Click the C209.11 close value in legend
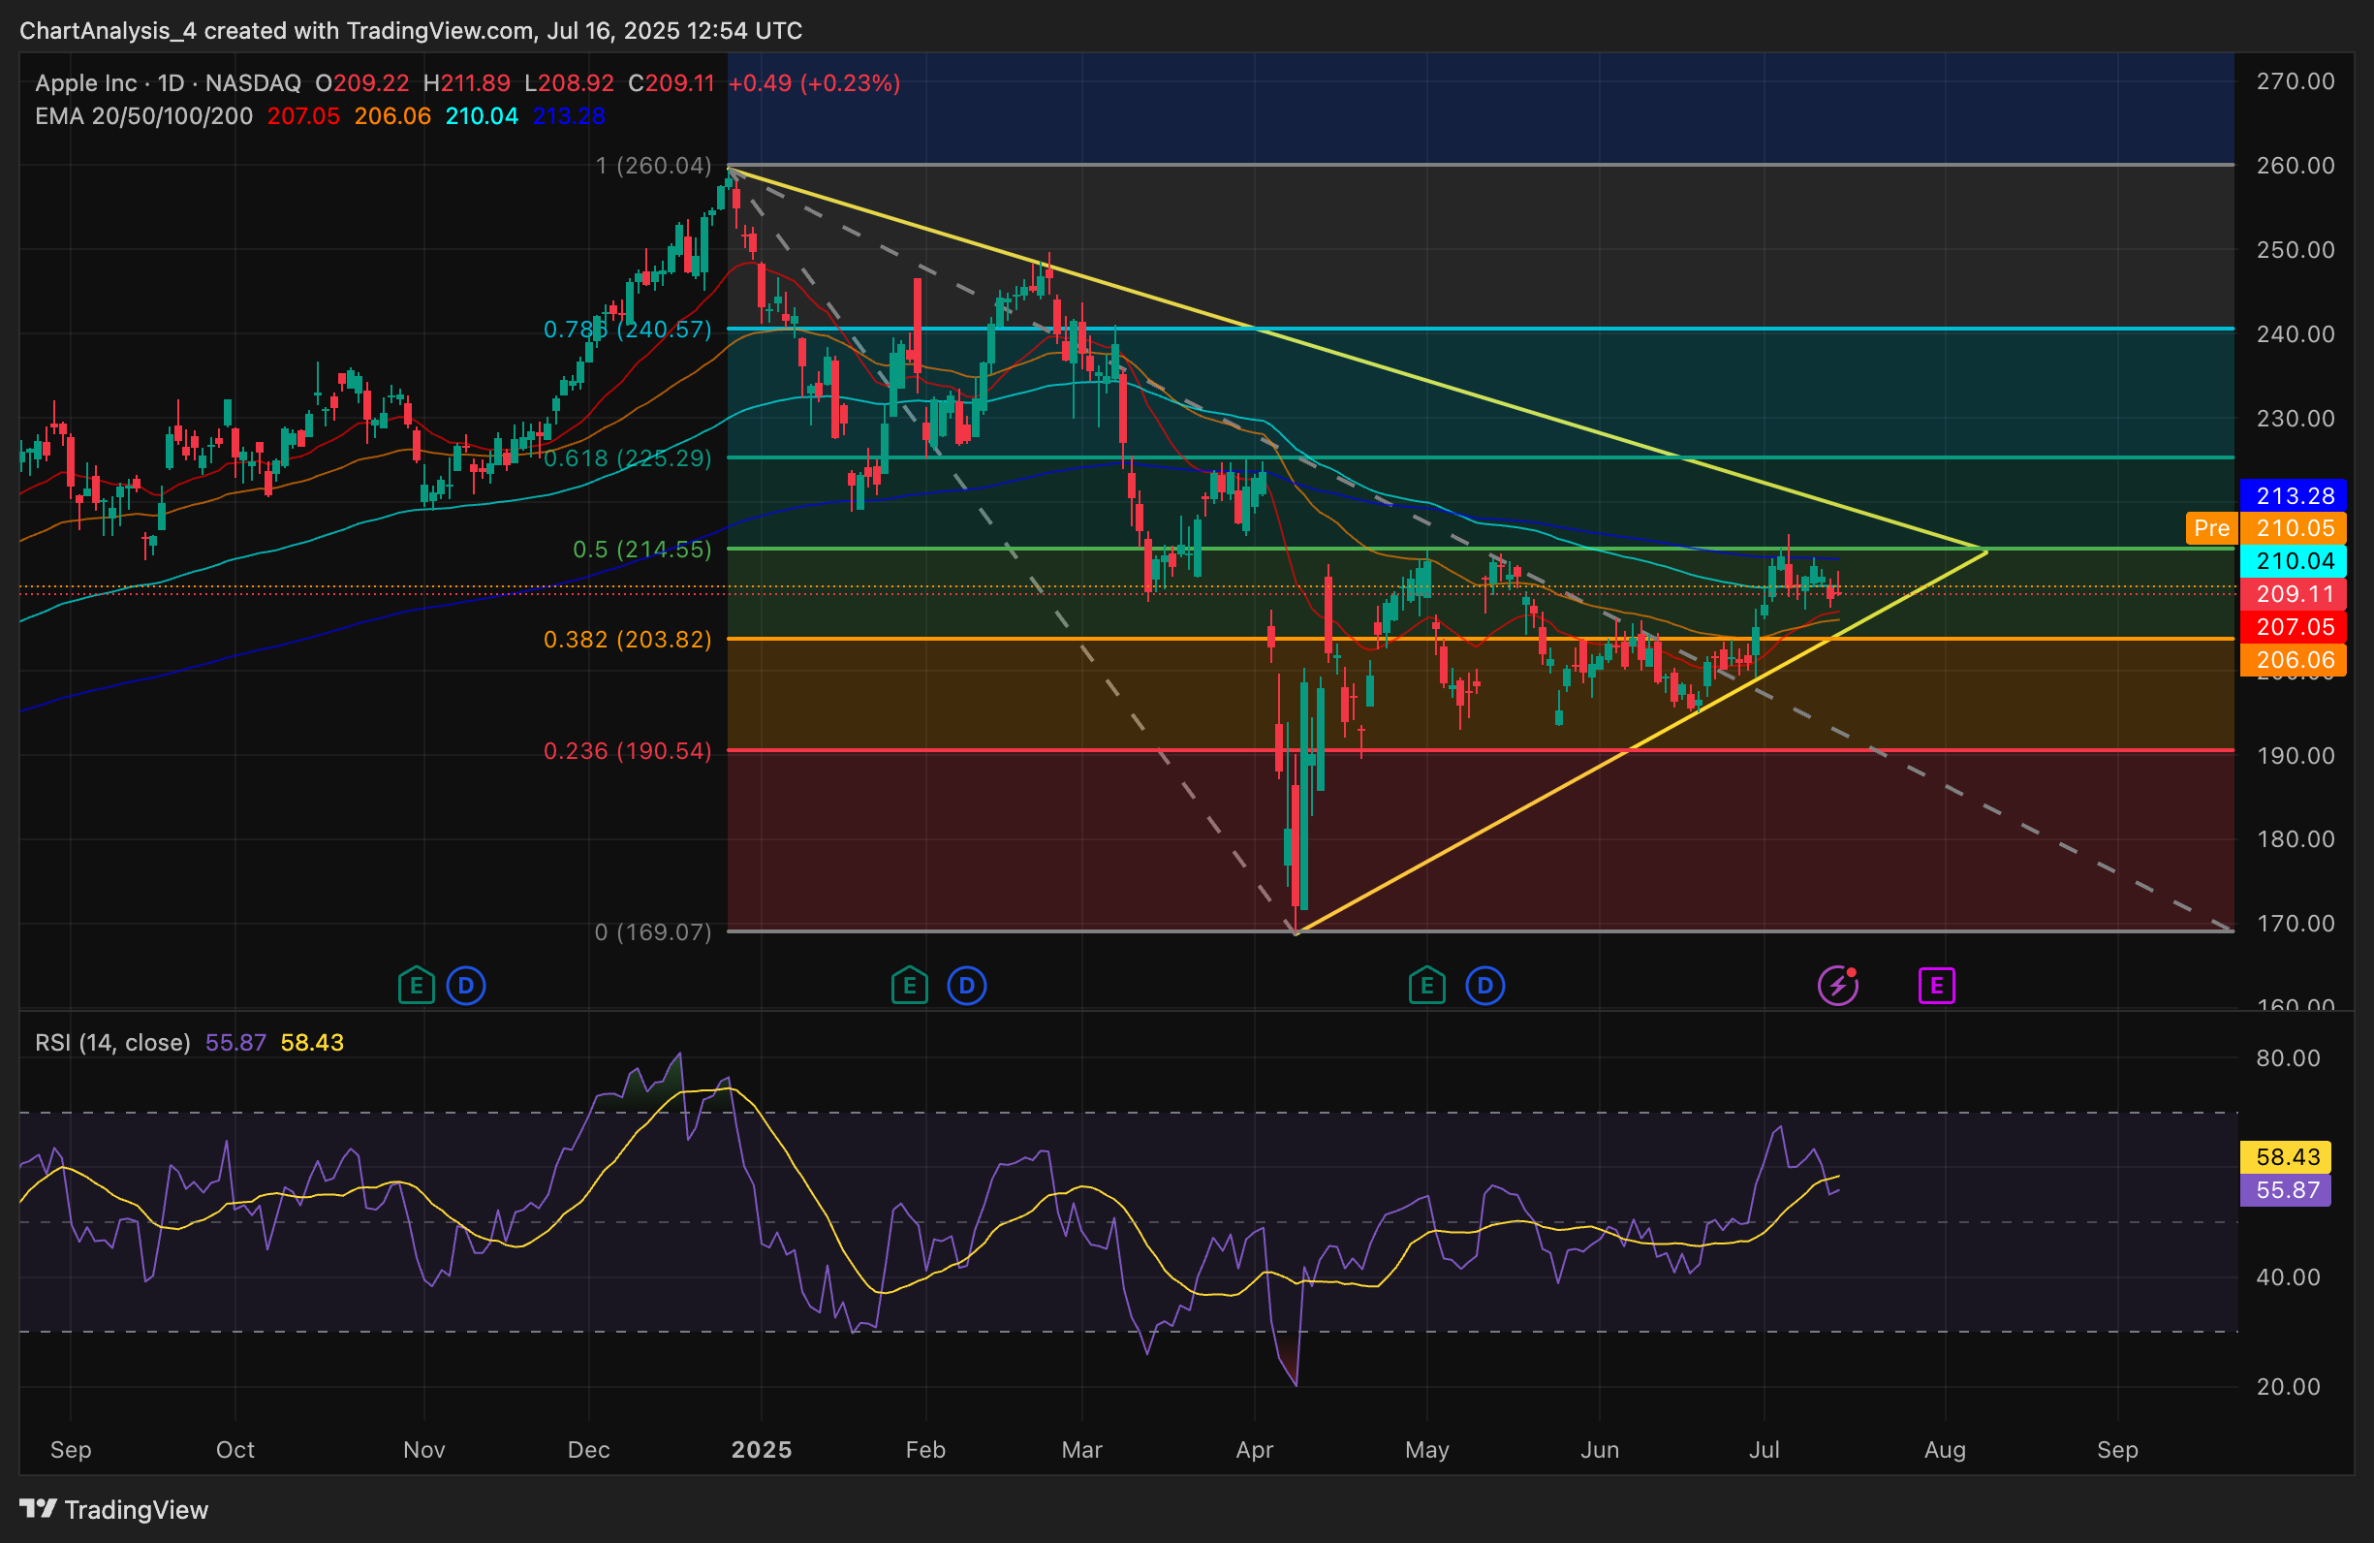The width and height of the screenshot is (2374, 1543). tap(672, 82)
